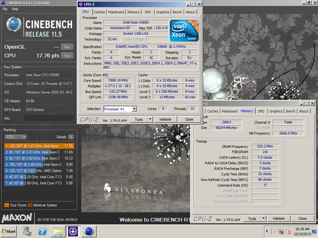Open Graphics tab in back CPU-Z window

pyautogui.click(x=276, y=111)
